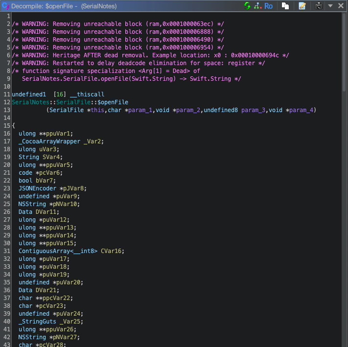348x347 pixels.
Task: Click the _CocoaArrayWrapper type name
Action: pyautogui.click(x=49, y=141)
